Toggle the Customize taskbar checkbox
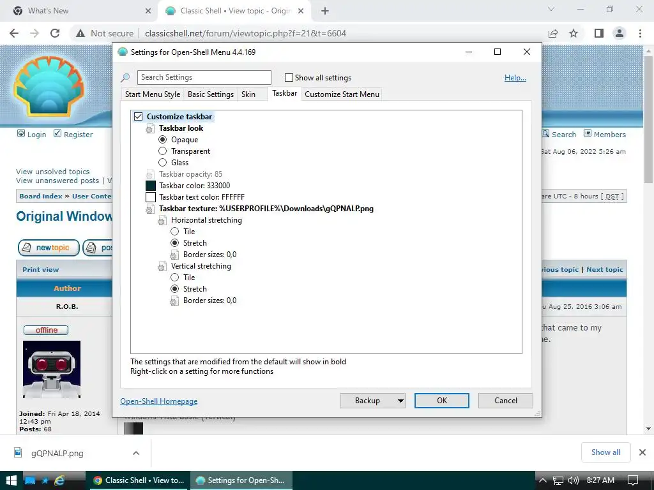 coord(138,117)
